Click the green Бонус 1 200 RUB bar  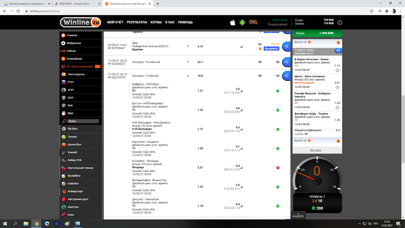(317, 33)
